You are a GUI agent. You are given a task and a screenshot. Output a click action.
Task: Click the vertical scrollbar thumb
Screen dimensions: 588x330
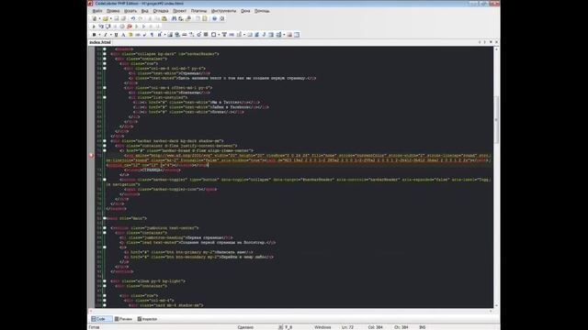click(496, 120)
